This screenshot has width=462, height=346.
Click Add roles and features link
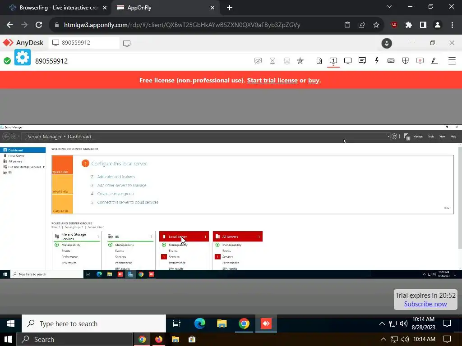coord(116,177)
